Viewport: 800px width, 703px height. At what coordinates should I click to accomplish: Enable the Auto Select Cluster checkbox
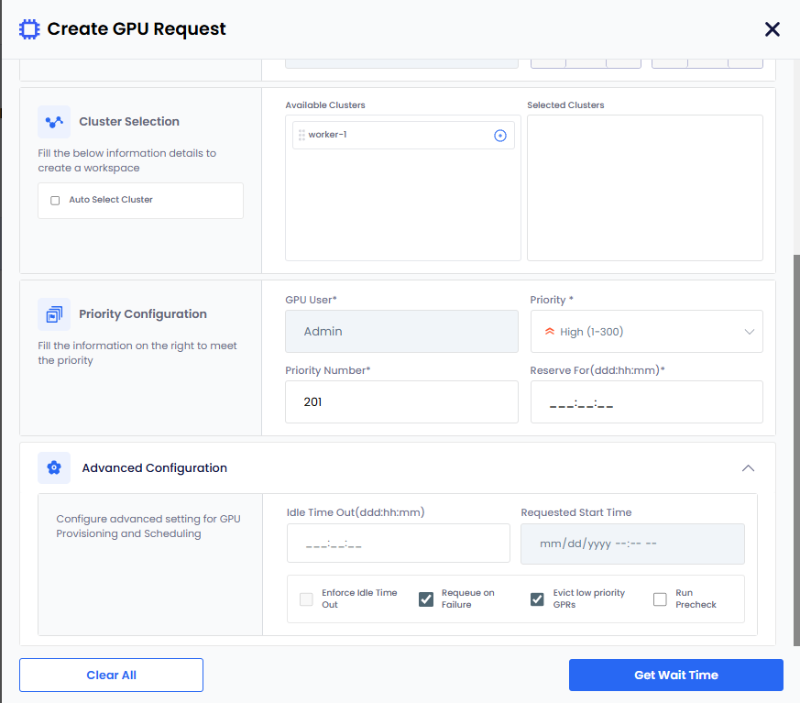click(x=55, y=200)
